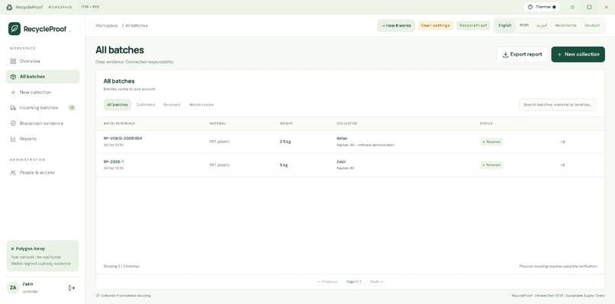The height and width of the screenshot is (304, 615).
Task: Open Blockchain evidence page
Action: (43, 123)
